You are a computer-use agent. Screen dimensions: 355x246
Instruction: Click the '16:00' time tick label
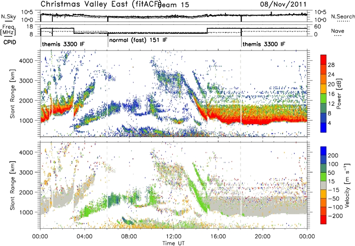218,237
